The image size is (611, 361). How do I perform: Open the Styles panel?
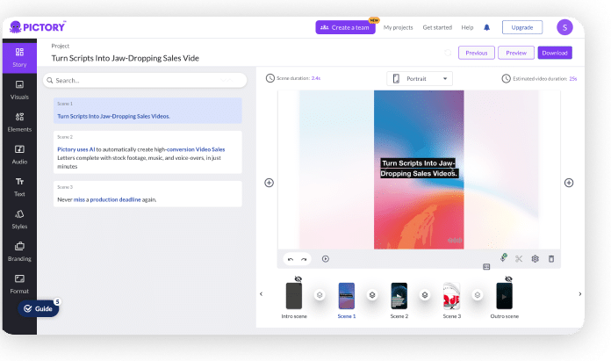19,220
